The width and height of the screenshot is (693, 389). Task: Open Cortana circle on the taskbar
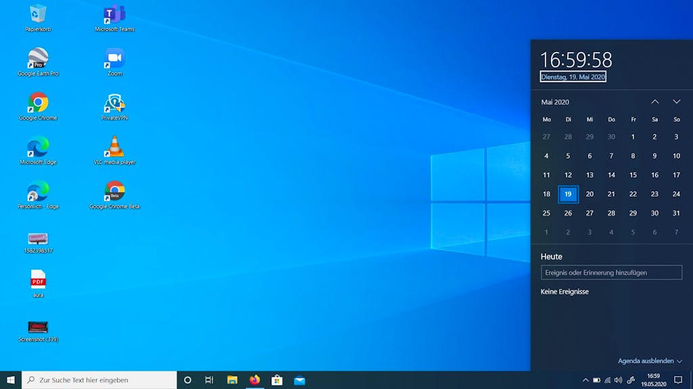pos(187,380)
